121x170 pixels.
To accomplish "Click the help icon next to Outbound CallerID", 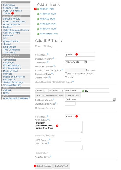I will tap(54, 58).
